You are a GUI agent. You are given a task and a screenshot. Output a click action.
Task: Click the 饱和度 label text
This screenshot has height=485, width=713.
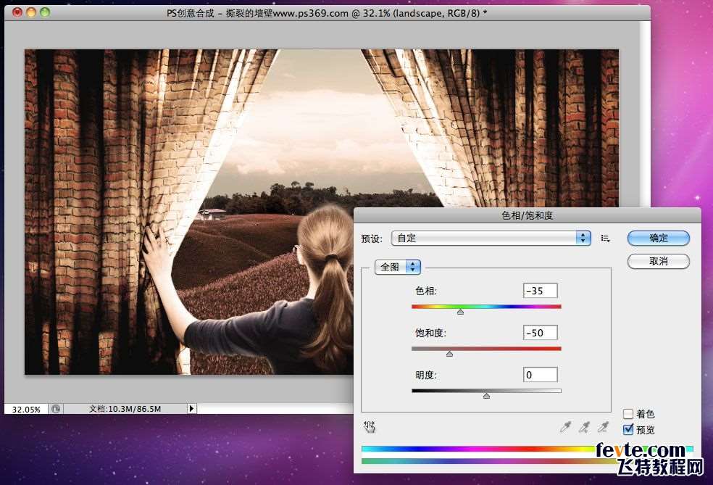pos(430,333)
